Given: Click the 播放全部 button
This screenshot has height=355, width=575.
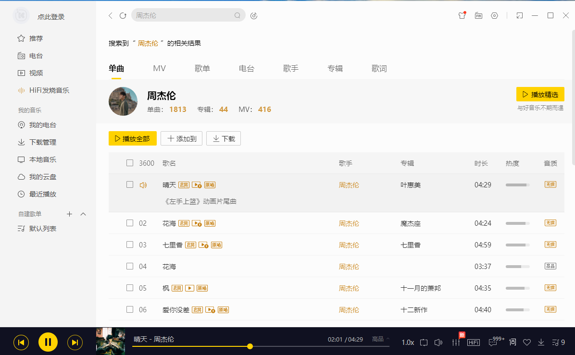Looking at the screenshot, I should pos(133,138).
